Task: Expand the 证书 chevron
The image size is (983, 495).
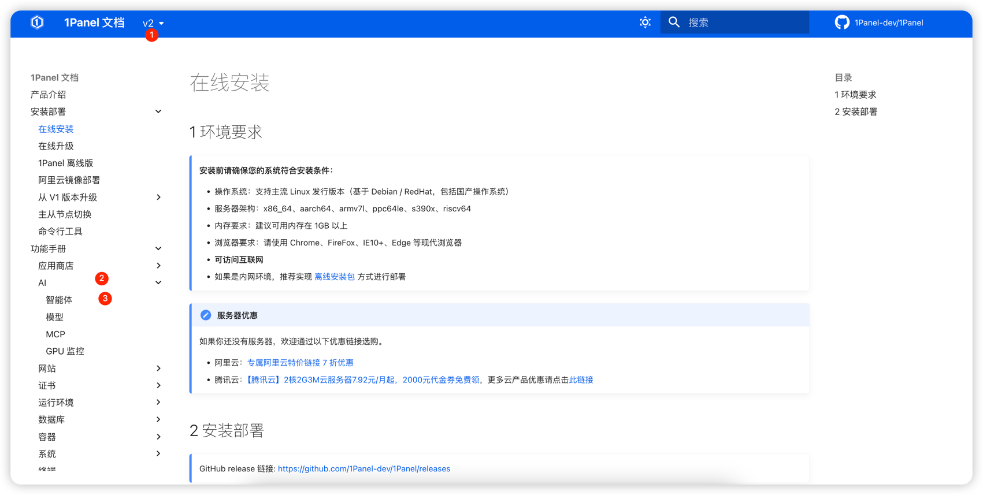Action: 158,385
